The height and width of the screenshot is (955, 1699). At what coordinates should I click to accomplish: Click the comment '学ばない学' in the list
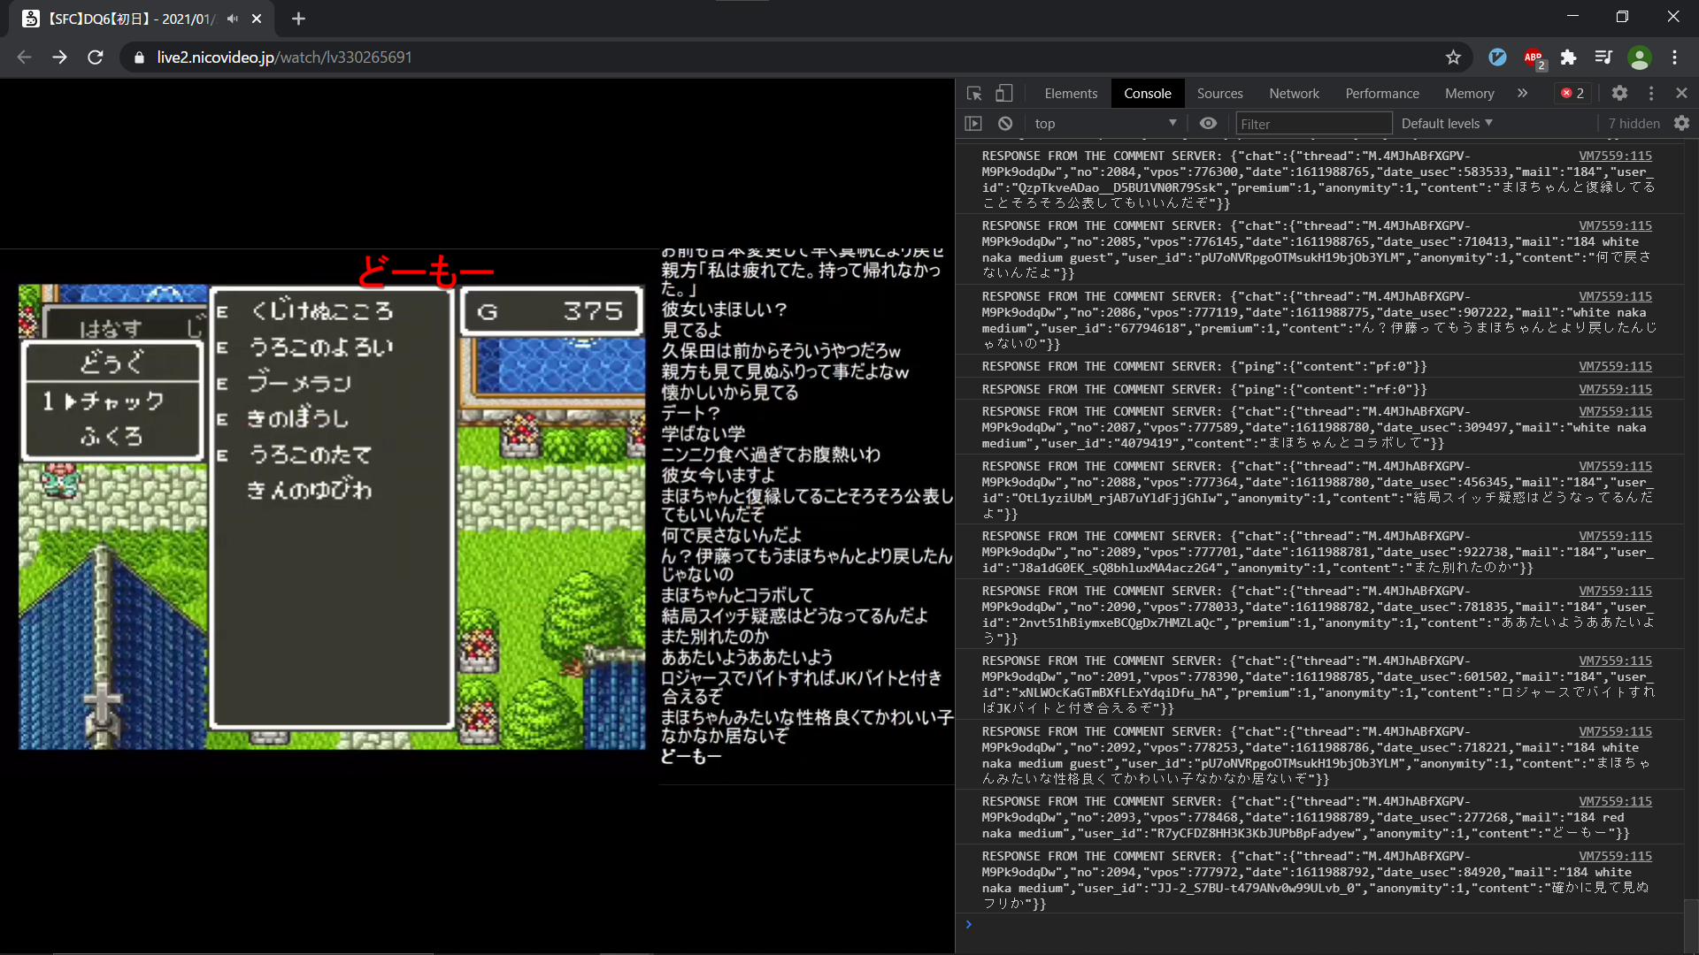pos(703,433)
